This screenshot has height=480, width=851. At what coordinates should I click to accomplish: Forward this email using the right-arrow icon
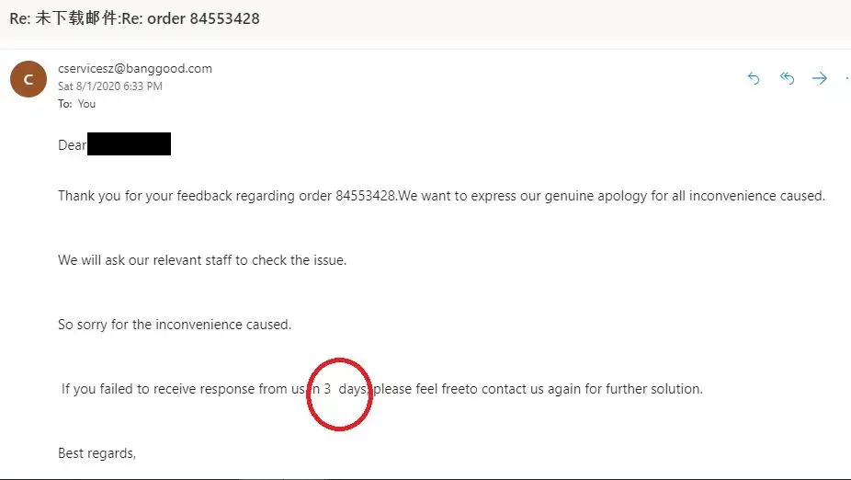[820, 79]
